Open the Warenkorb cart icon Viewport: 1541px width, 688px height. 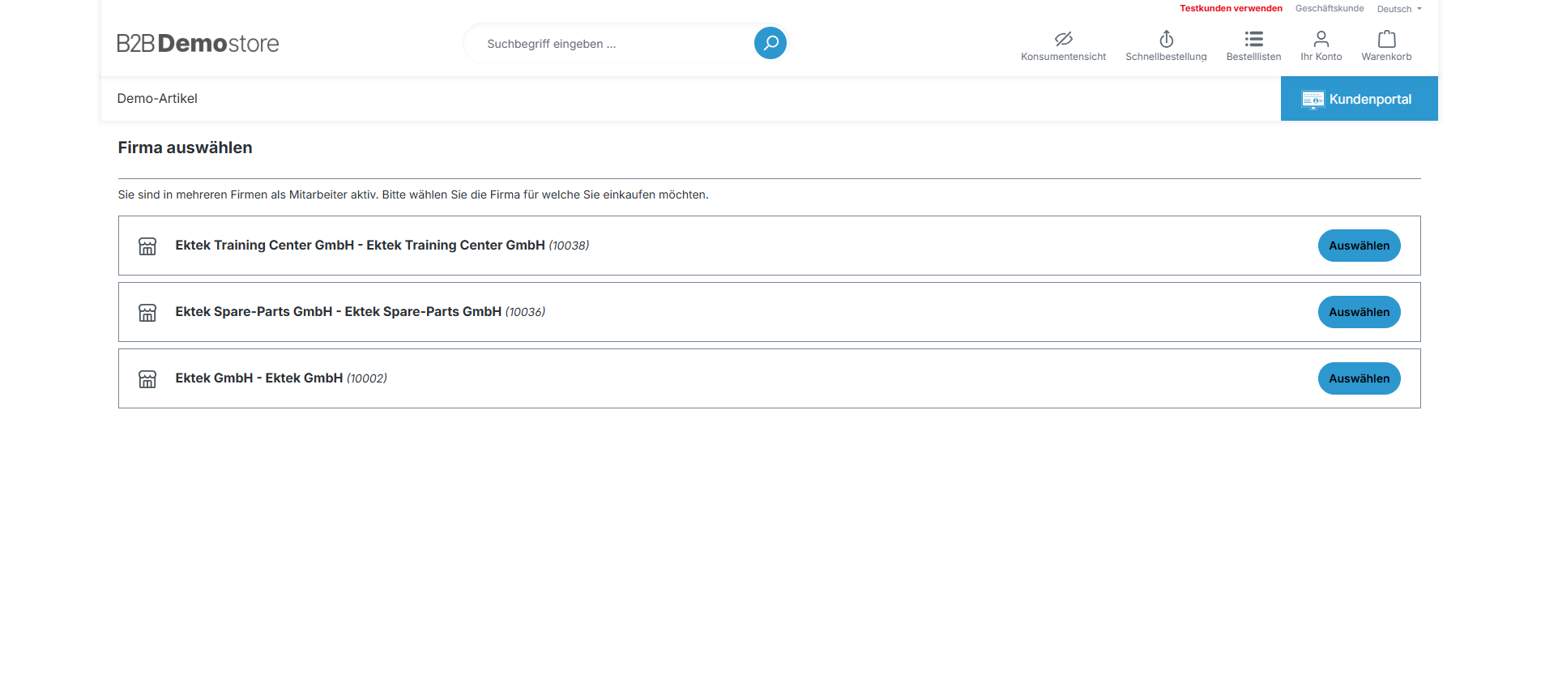pos(1386,39)
